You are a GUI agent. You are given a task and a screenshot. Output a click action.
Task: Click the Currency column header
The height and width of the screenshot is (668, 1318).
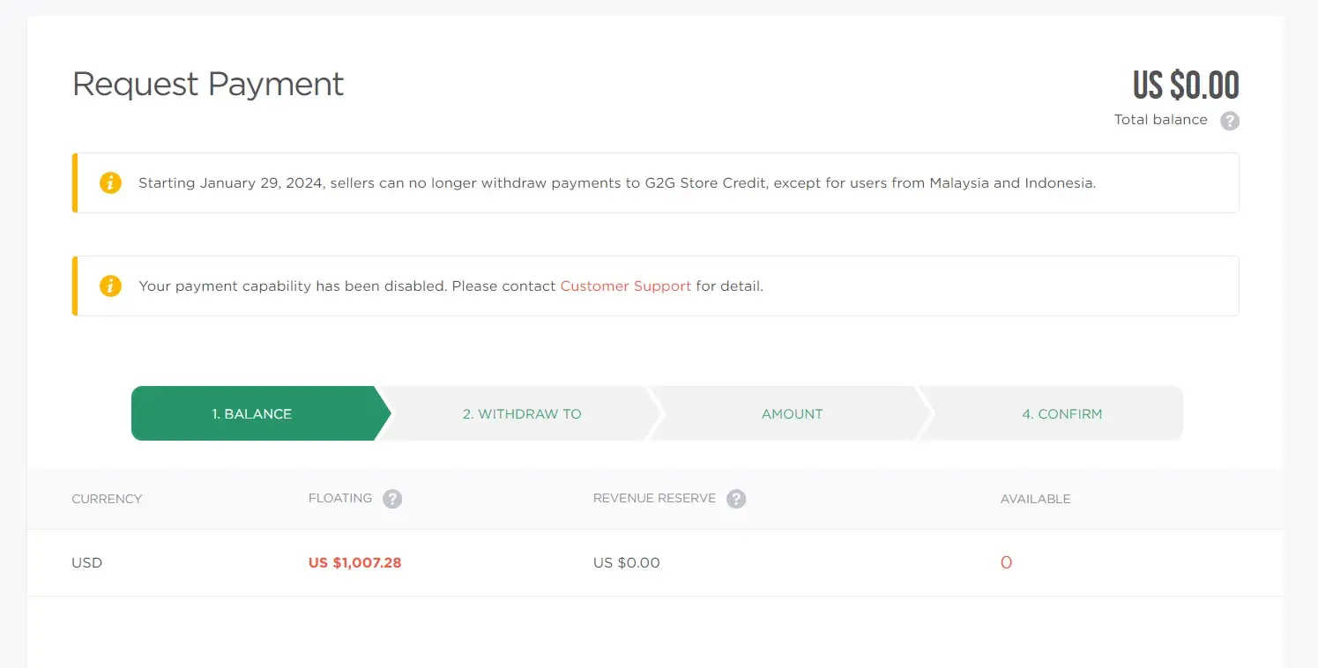click(x=107, y=499)
